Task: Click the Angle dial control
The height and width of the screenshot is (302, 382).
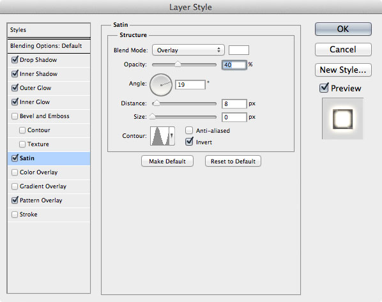Action: point(161,85)
